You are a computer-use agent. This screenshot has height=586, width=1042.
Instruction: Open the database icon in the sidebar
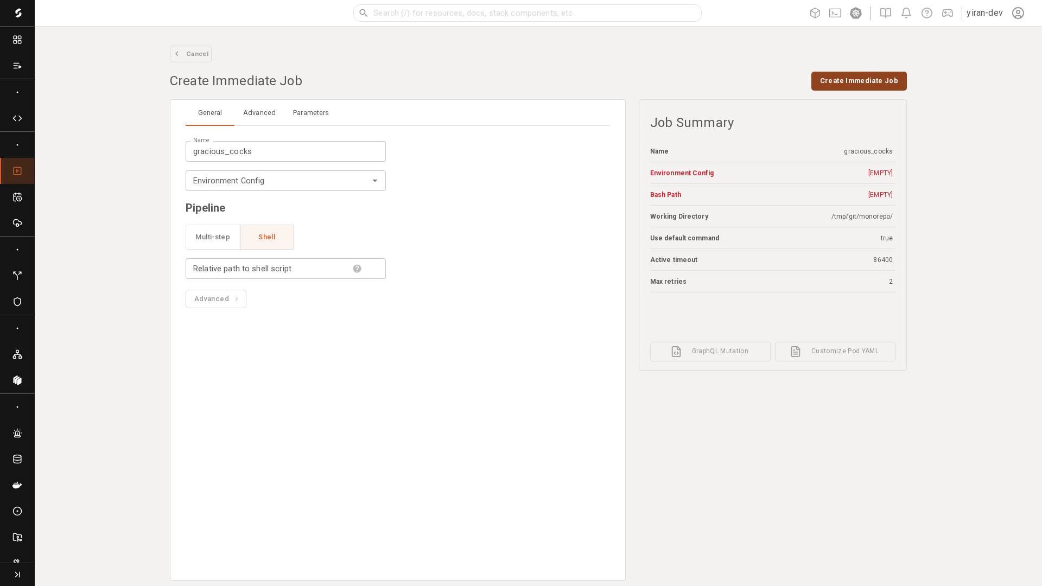click(17, 459)
